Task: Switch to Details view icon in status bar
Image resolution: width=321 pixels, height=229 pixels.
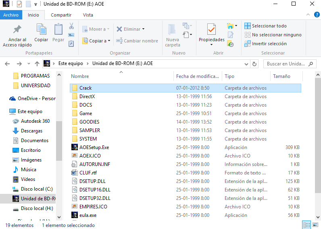Action: (306, 225)
